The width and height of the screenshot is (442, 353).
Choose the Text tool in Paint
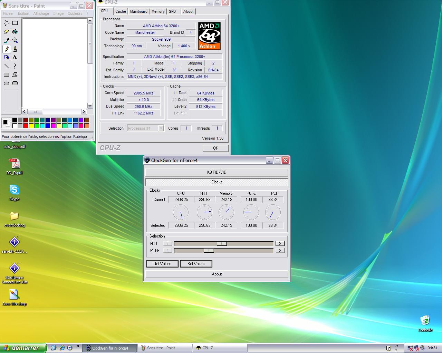[15, 58]
